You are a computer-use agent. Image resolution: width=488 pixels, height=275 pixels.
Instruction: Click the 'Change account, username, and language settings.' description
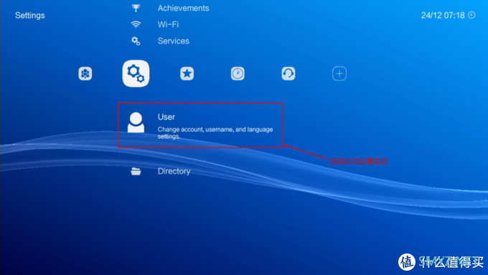[215, 133]
